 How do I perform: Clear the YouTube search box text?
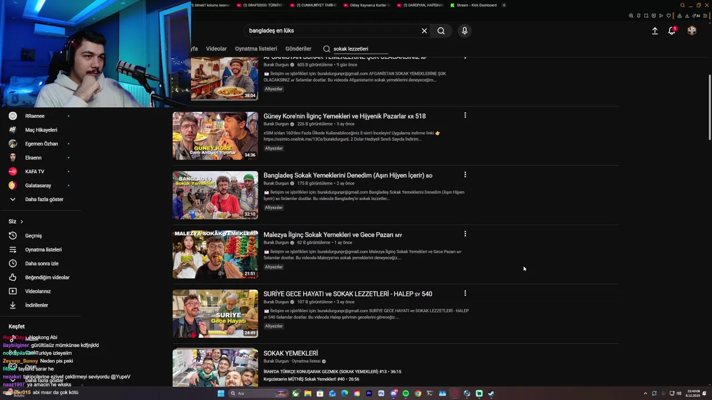point(424,31)
